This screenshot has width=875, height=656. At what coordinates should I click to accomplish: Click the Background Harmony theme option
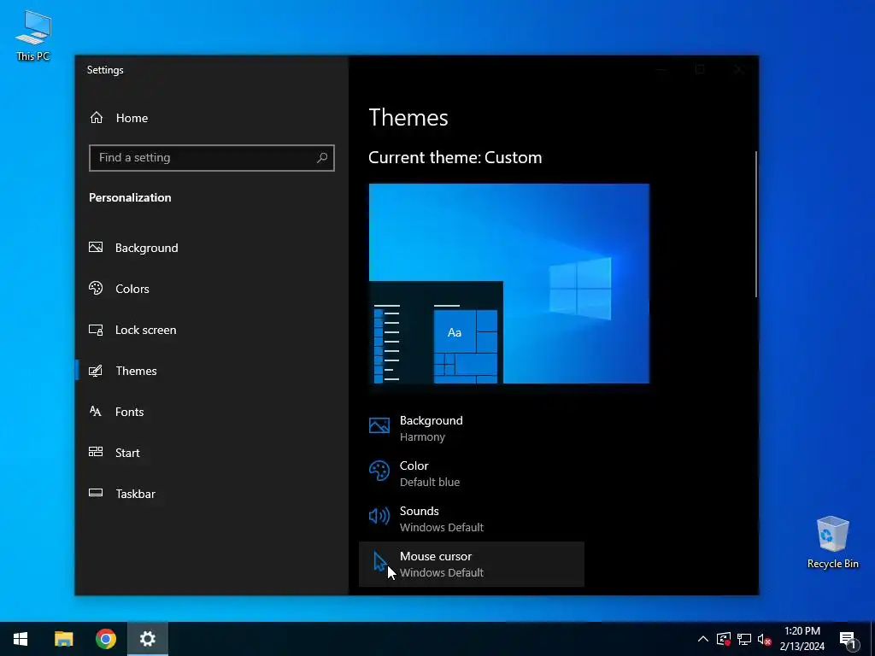click(472, 429)
